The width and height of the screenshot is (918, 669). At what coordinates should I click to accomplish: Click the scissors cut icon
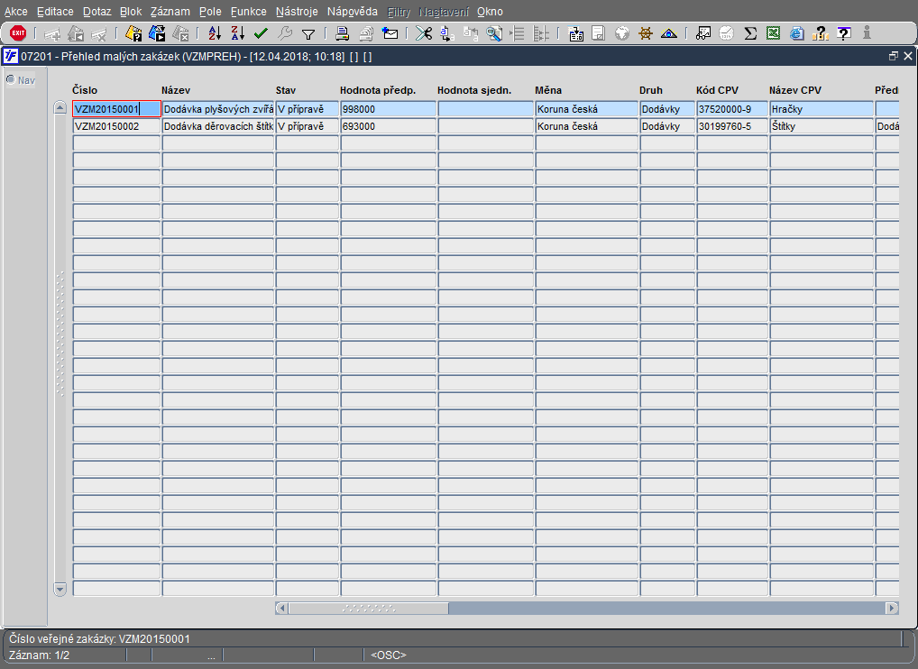[x=423, y=33]
